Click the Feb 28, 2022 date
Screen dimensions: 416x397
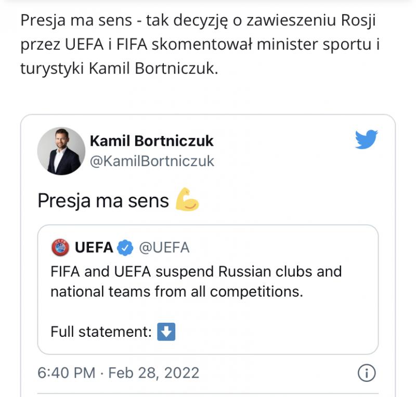tap(154, 373)
